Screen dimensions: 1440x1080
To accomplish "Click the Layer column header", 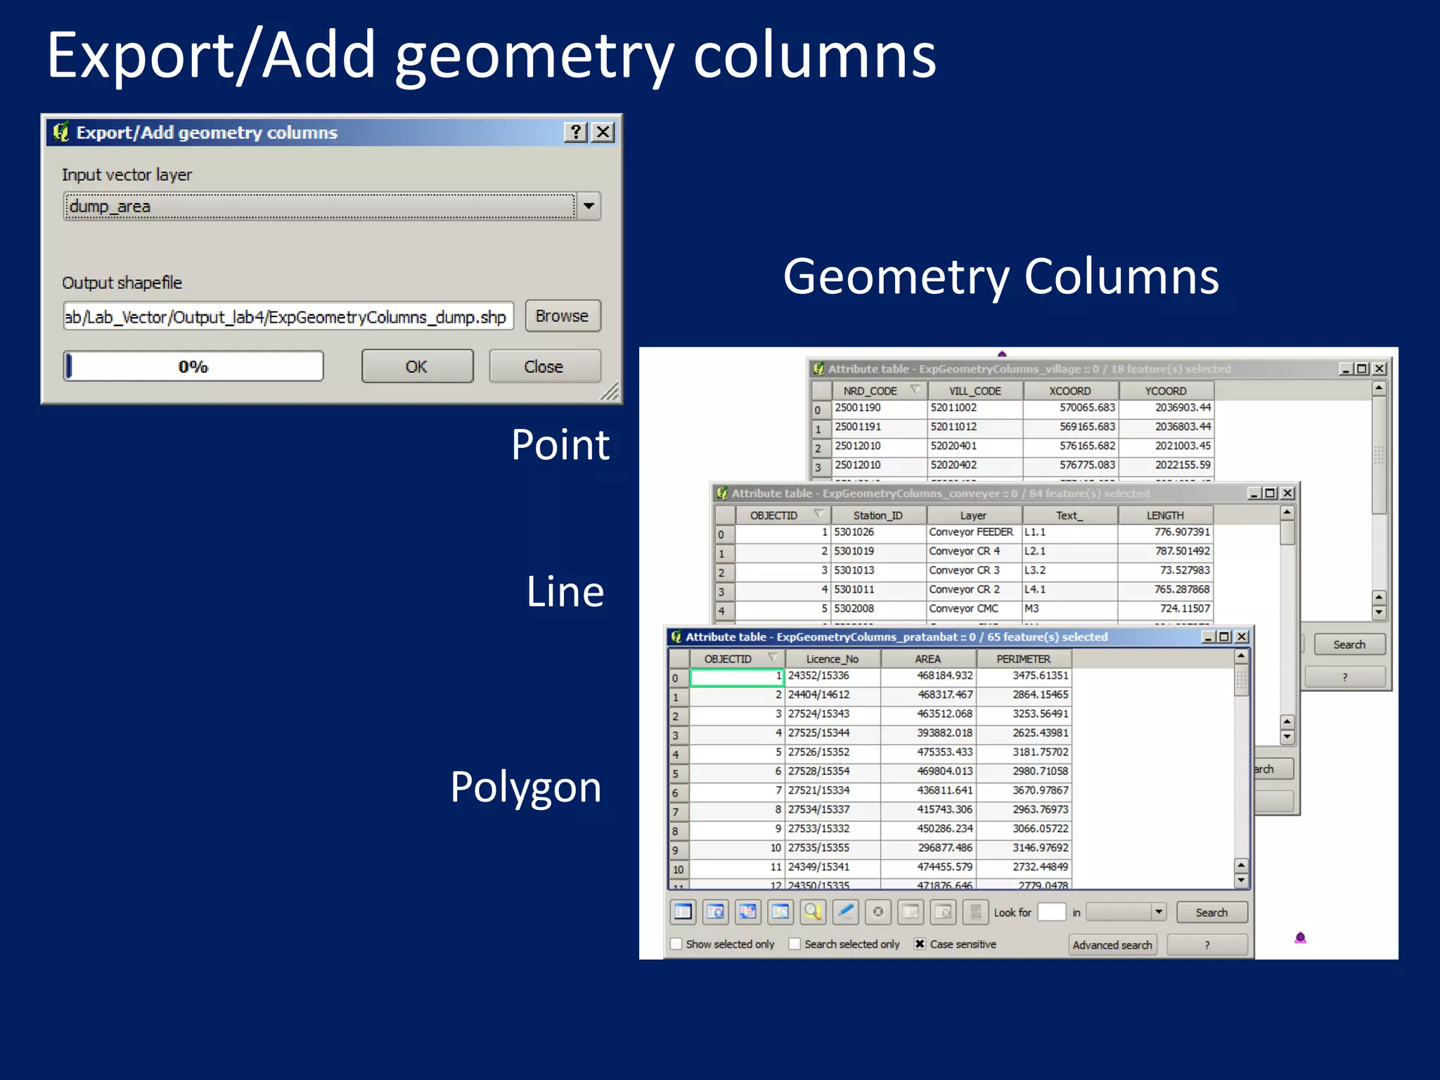I will point(974,515).
